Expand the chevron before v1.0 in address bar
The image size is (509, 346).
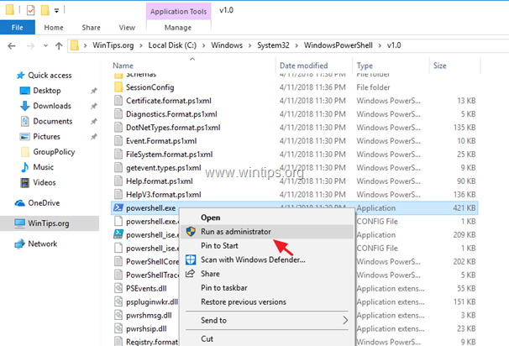(x=380, y=45)
